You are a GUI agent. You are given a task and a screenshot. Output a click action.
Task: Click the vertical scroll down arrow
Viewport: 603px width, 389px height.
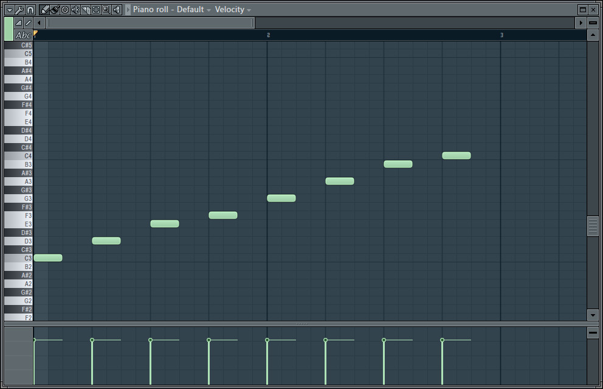coord(593,315)
